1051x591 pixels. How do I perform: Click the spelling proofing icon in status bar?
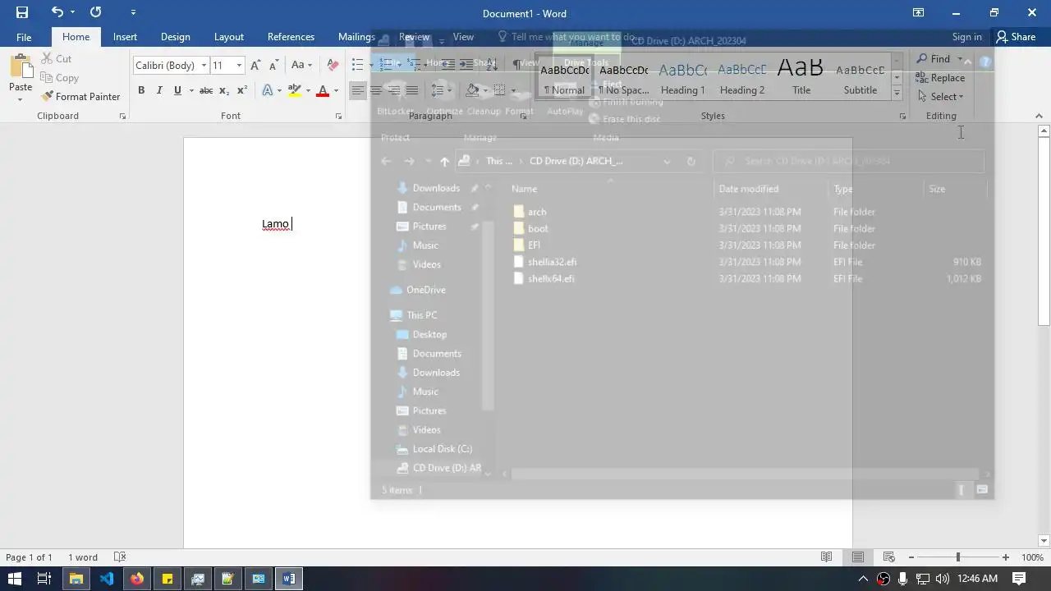click(120, 557)
